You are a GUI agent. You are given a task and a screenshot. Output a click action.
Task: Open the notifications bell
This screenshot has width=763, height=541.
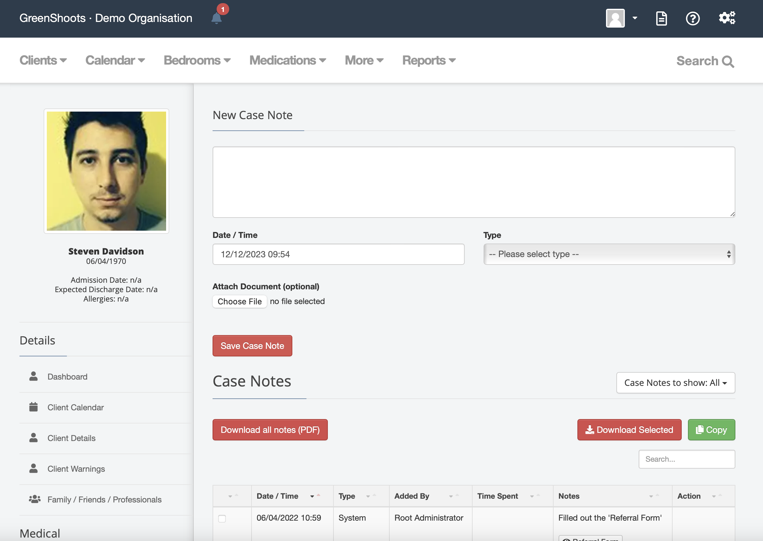(217, 18)
